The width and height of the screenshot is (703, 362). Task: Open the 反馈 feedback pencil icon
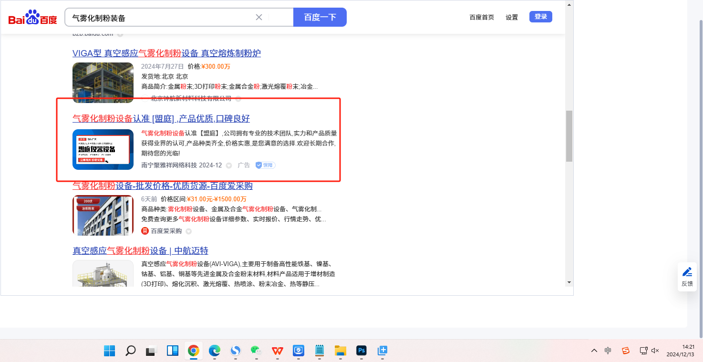[687, 272]
